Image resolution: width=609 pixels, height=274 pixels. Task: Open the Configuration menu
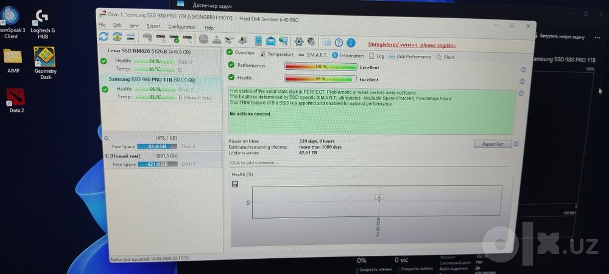pyautogui.click(x=181, y=27)
